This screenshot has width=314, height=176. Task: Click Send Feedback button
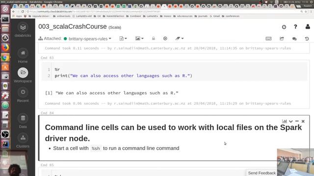tap(262, 173)
